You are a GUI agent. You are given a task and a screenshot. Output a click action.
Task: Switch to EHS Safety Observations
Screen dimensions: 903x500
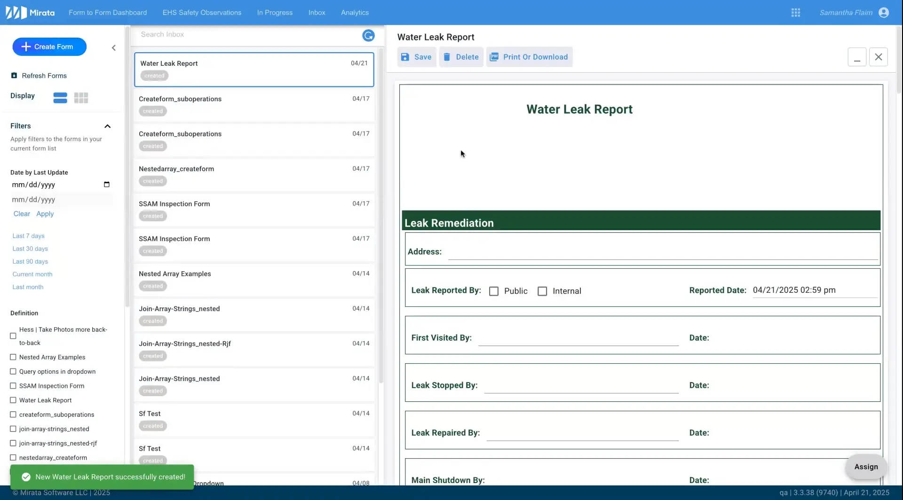point(202,13)
